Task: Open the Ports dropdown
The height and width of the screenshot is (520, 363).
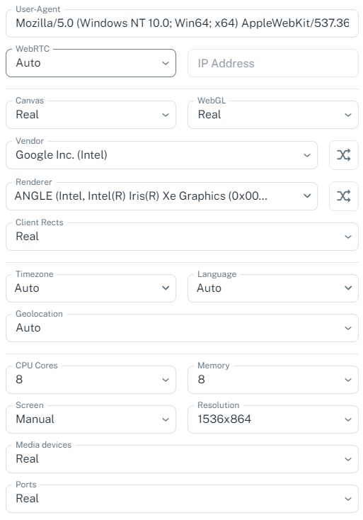Action: 182,499
